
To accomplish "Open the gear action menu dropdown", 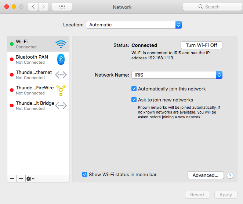I will (x=30, y=178).
